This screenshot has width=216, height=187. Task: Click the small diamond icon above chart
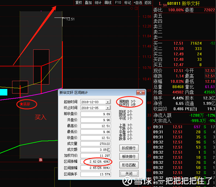(x=132, y=8)
